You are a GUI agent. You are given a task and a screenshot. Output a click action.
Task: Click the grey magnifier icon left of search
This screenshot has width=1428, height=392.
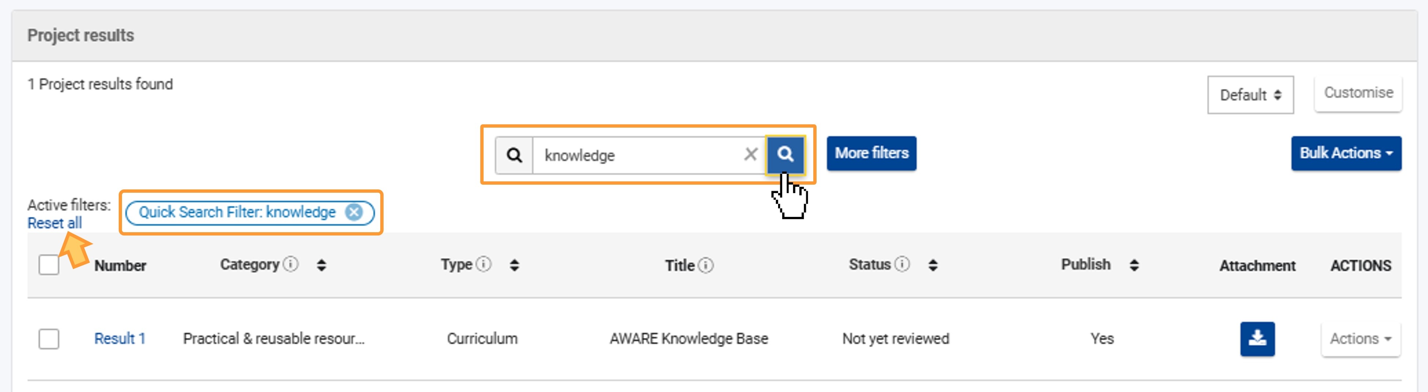click(x=514, y=155)
